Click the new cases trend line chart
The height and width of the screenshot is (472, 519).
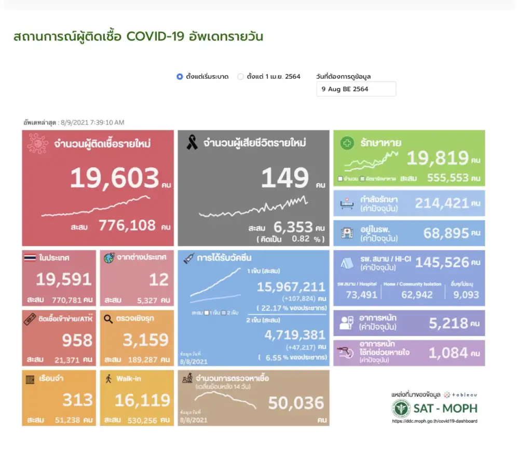96,206
